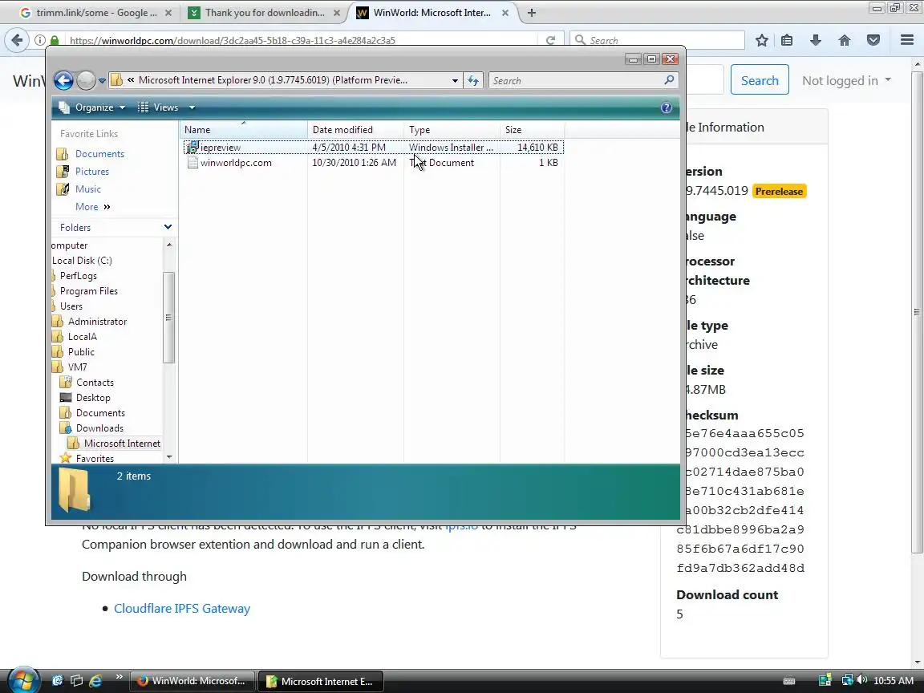Select the PerfLogs folder in tree
The image size is (924, 693).
78,276
